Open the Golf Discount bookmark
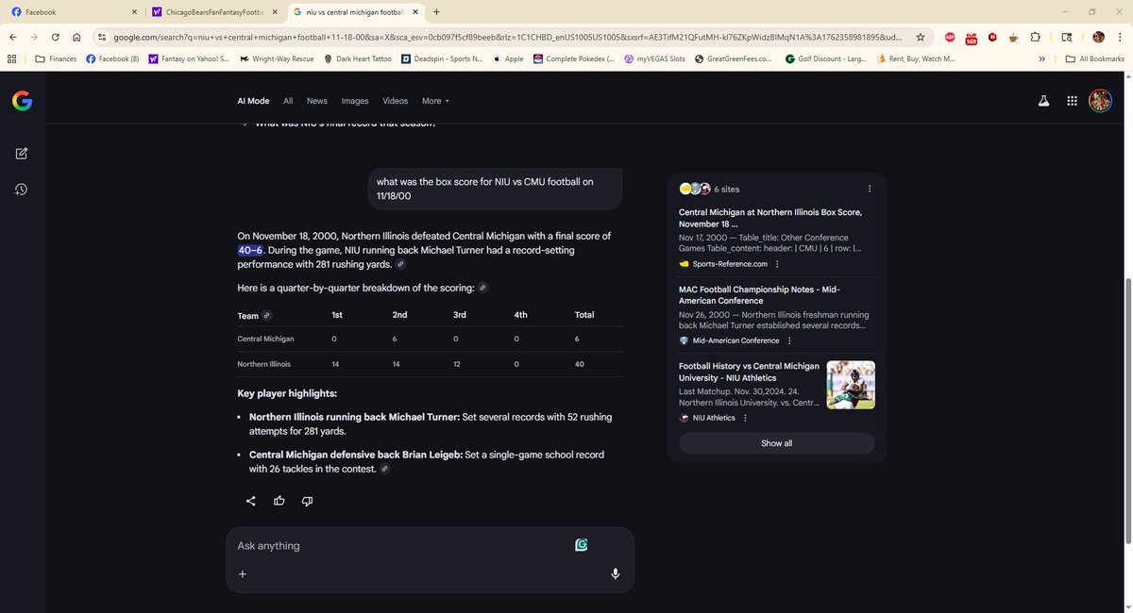The height and width of the screenshot is (613, 1133). [825, 58]
